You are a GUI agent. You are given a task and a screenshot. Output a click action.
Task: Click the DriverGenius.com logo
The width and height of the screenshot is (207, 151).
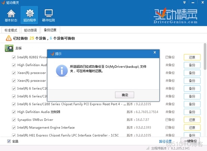[176, 16]
